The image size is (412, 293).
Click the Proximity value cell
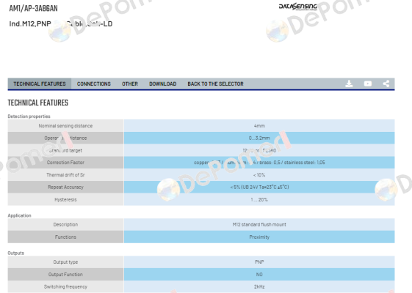pos(259,237)
